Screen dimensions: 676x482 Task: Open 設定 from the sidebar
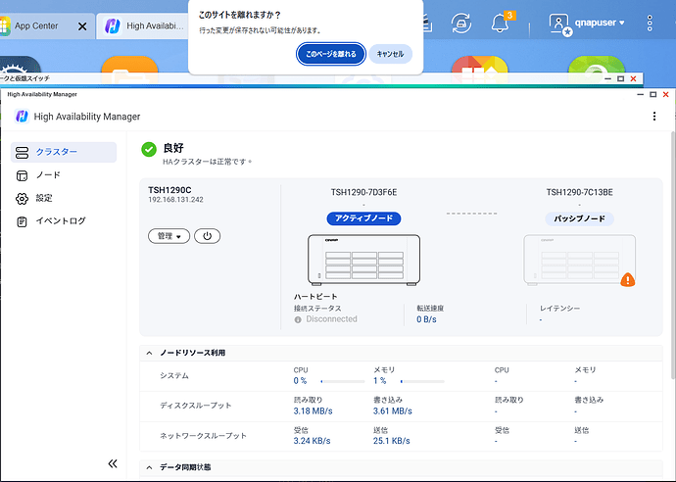pos(44,198)
